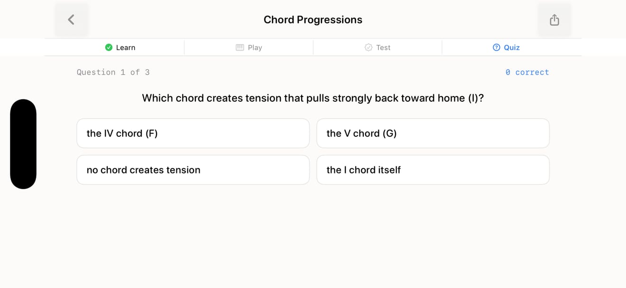Image resolution: width=626 pixels, height=288 pixels.
Task: Click the quiz question text about tension
Action: (313, 98)
